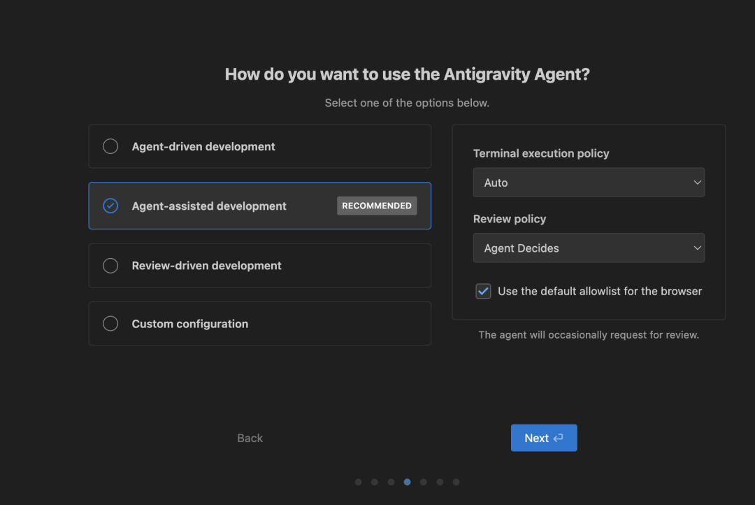Select the Agent-assisted development radio button
This screenshot has height=505, width=755.
[110, 206]
